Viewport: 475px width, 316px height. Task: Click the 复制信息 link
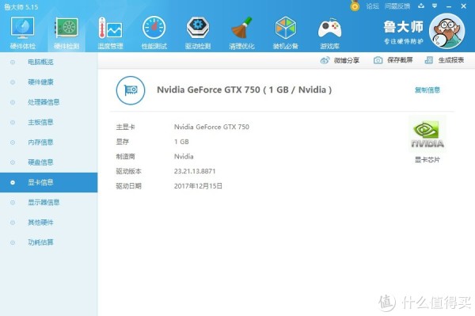tap(427, 90)
